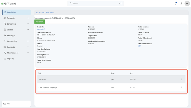The image size is (191, 108).
Task: Open the person icon beside notifications
Action: pyautogui.click(x=181, y=4)
